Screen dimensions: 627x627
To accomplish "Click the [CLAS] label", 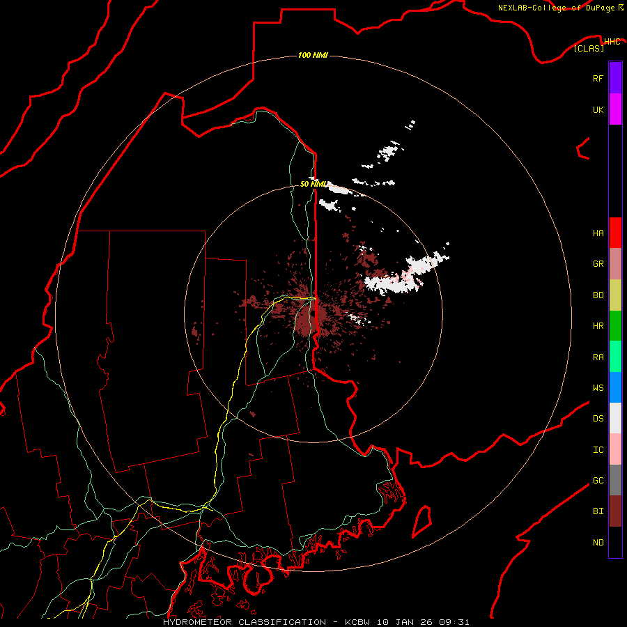I will tap(589, 48).
